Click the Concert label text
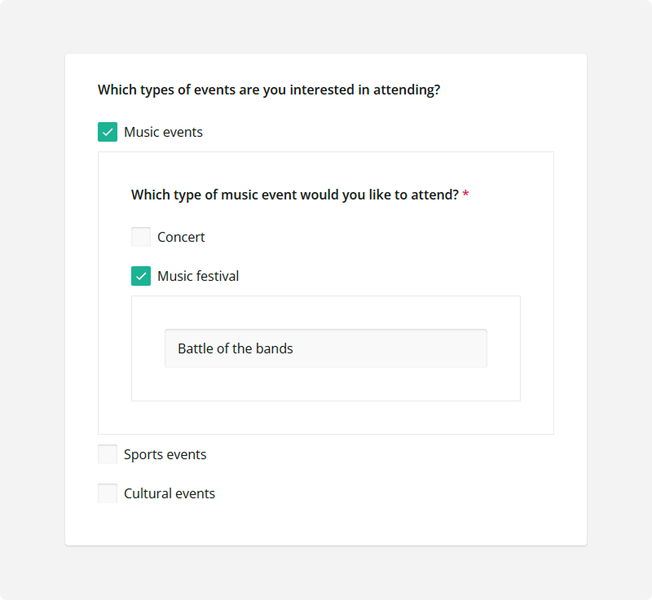 tap(181, 237)
